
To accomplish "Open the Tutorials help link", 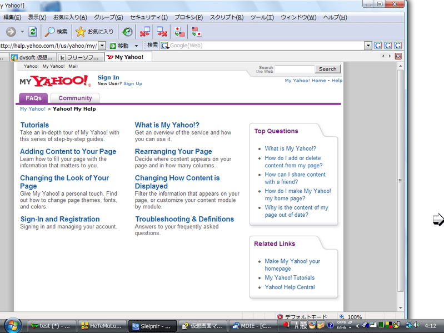I will tap(34, 125).
